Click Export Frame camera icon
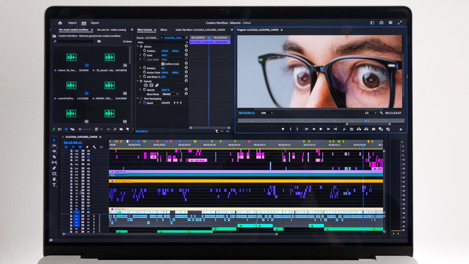 pyautogui.click(x=373, y=129)
